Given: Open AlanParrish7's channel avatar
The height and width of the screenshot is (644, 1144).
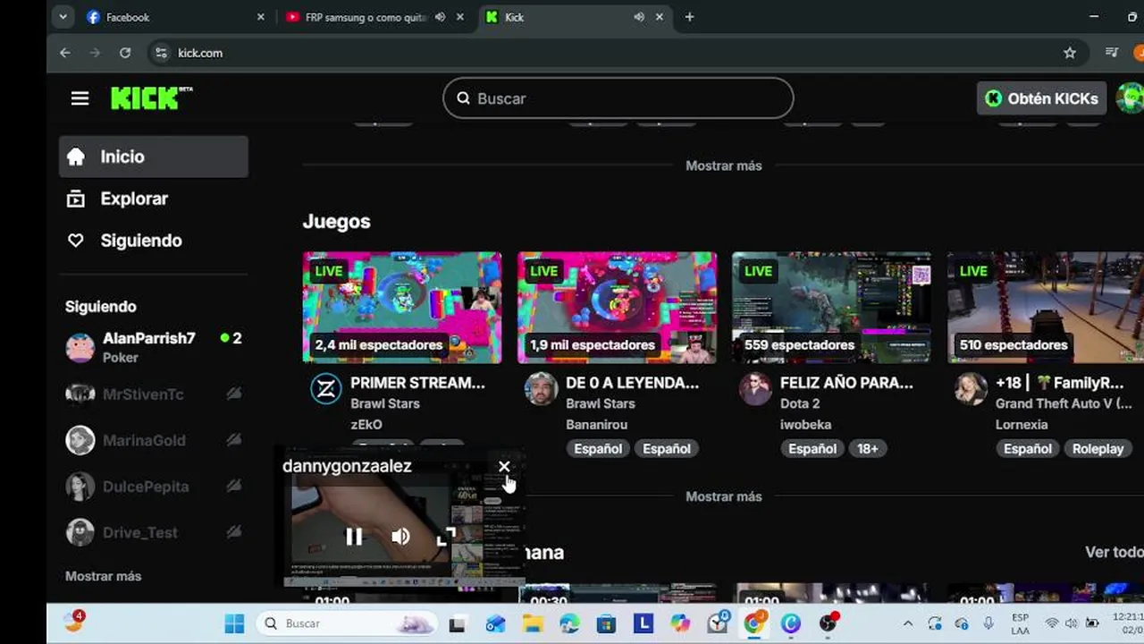Looking at the screenshot, I should click(x=80, y=347).
